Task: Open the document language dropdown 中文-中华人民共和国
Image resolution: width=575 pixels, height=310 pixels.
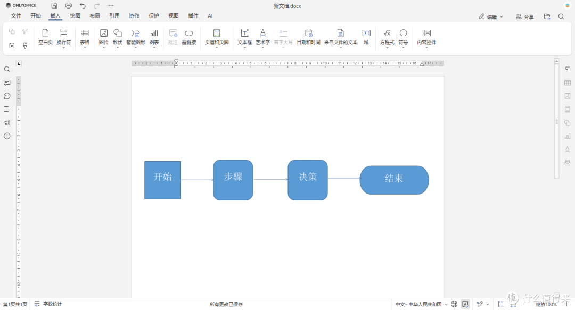Action: [x=421, y=304]
